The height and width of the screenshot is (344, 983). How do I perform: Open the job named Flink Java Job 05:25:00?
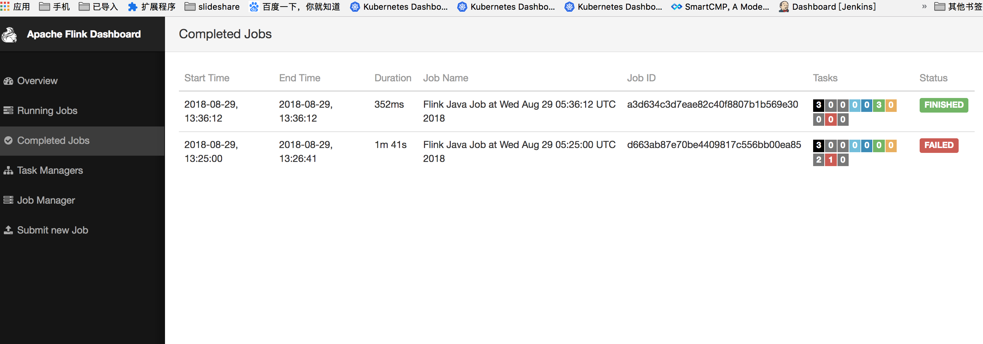(519, 151)
